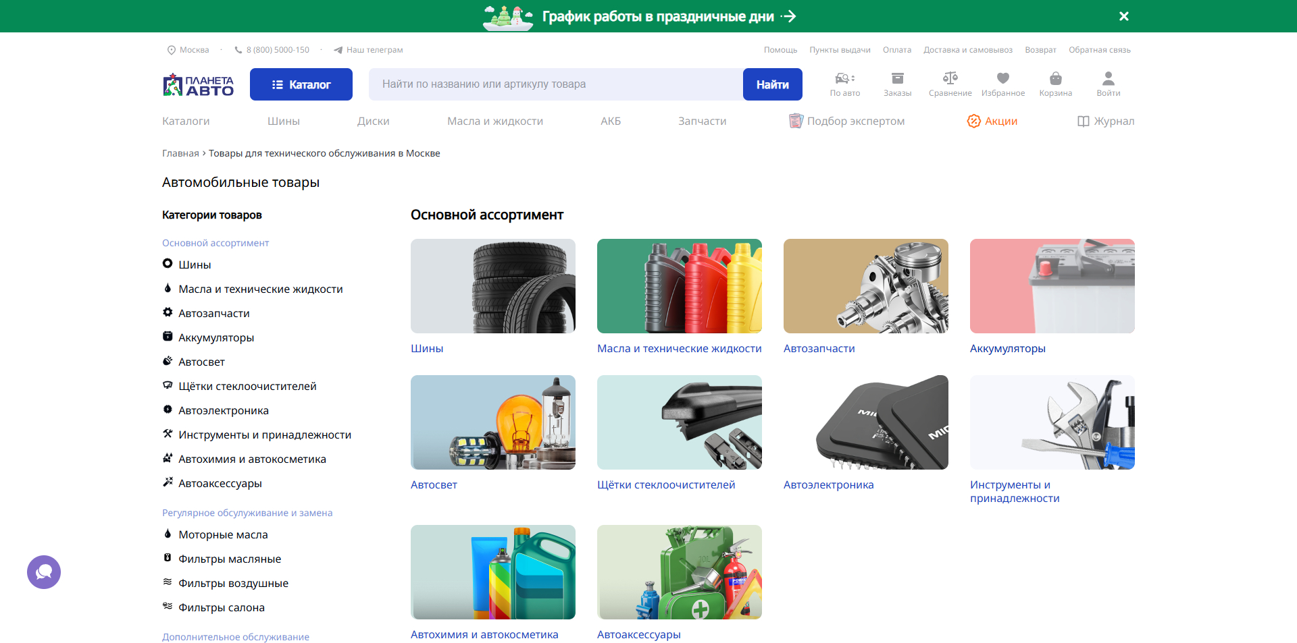This screenshot has height=643, width=1297.
Task: Select the Шины tire icon in sidebar
Action: pyautogui.click(x=167, y=263)
